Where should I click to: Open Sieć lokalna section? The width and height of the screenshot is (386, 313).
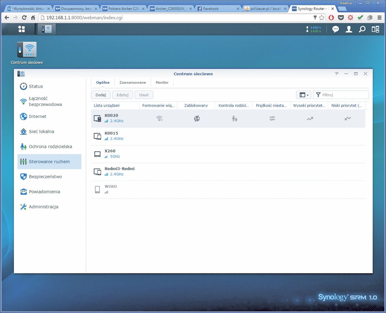(49, 132)
